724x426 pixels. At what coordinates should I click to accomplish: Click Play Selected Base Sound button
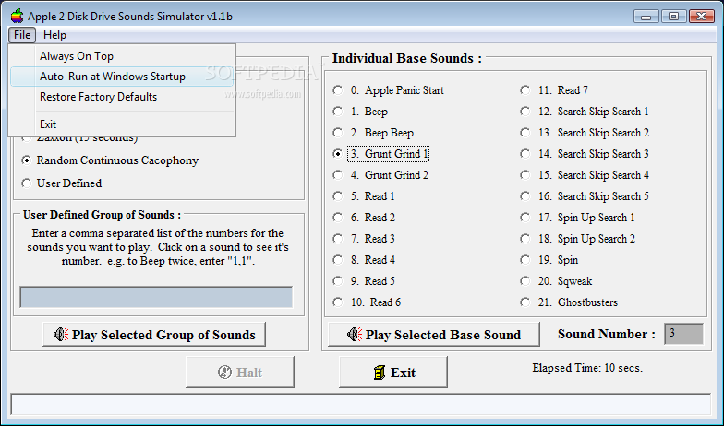pos(434,334)
